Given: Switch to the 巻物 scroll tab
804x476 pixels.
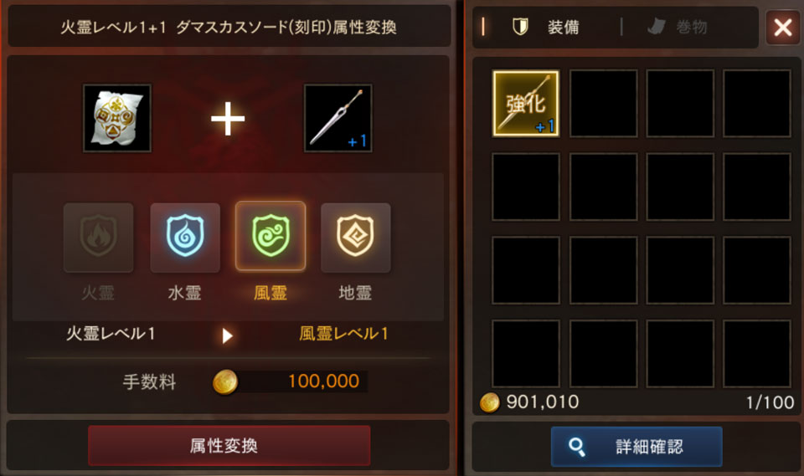Looking at the screenshot, I should [x=678, y=27].
